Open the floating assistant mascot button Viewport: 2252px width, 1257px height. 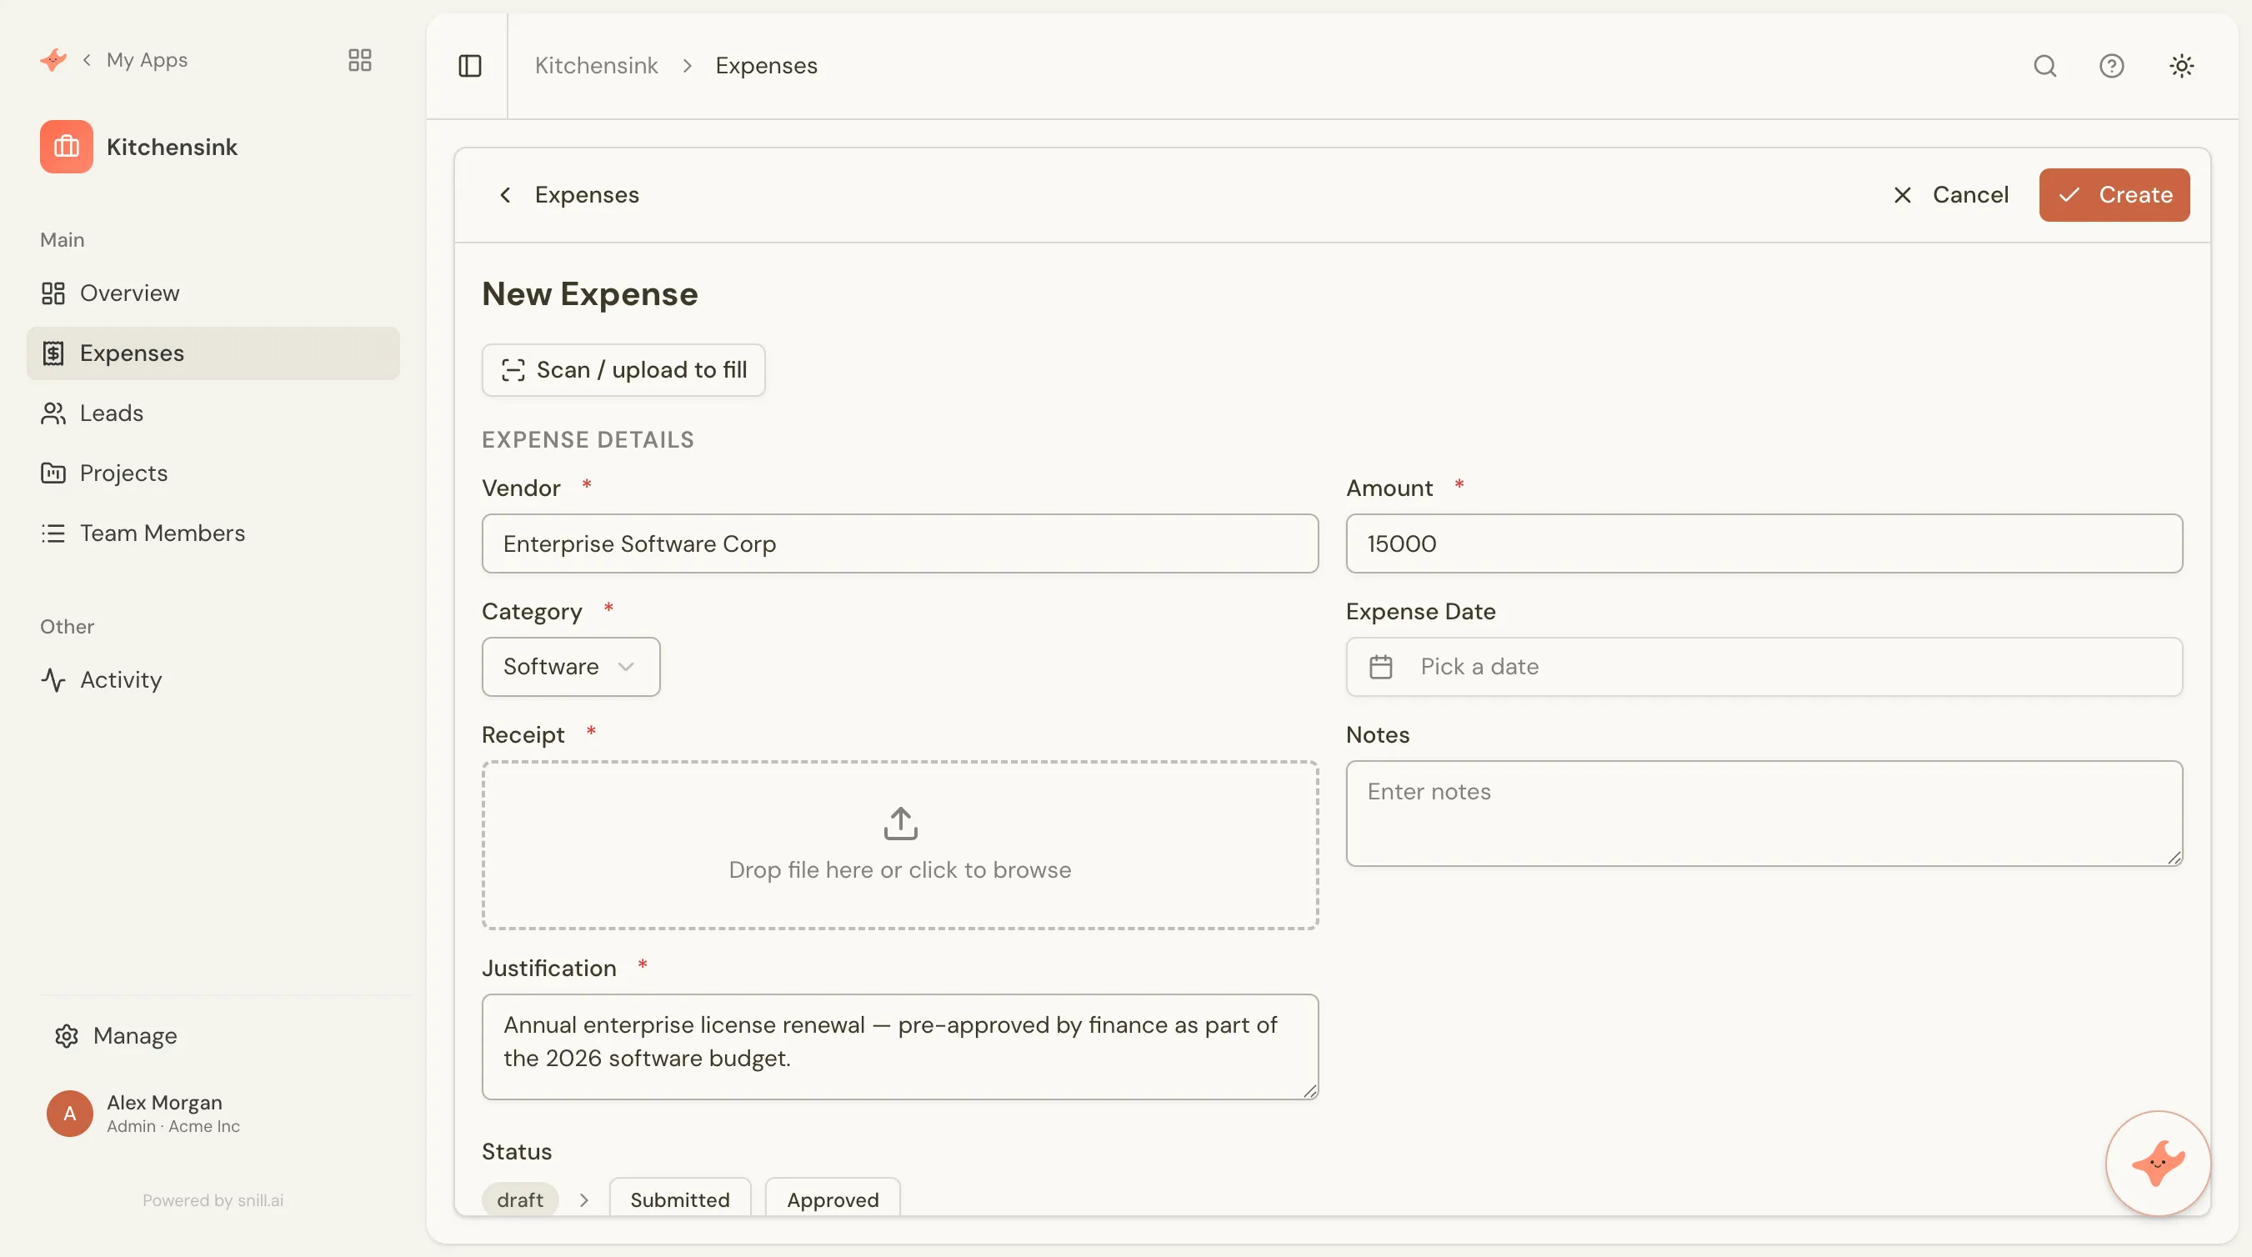(2158, 1163)
